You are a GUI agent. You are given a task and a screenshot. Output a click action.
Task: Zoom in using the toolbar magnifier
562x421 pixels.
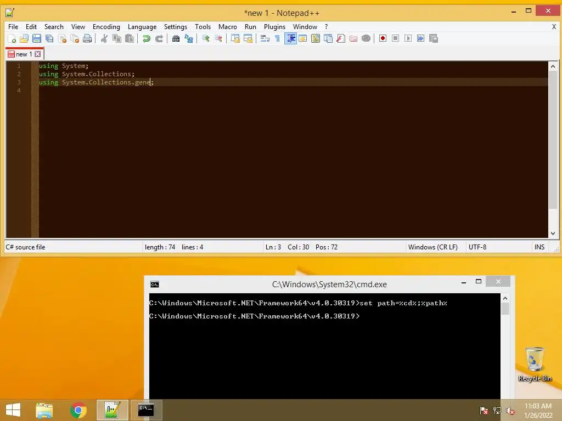click(205, 39)
